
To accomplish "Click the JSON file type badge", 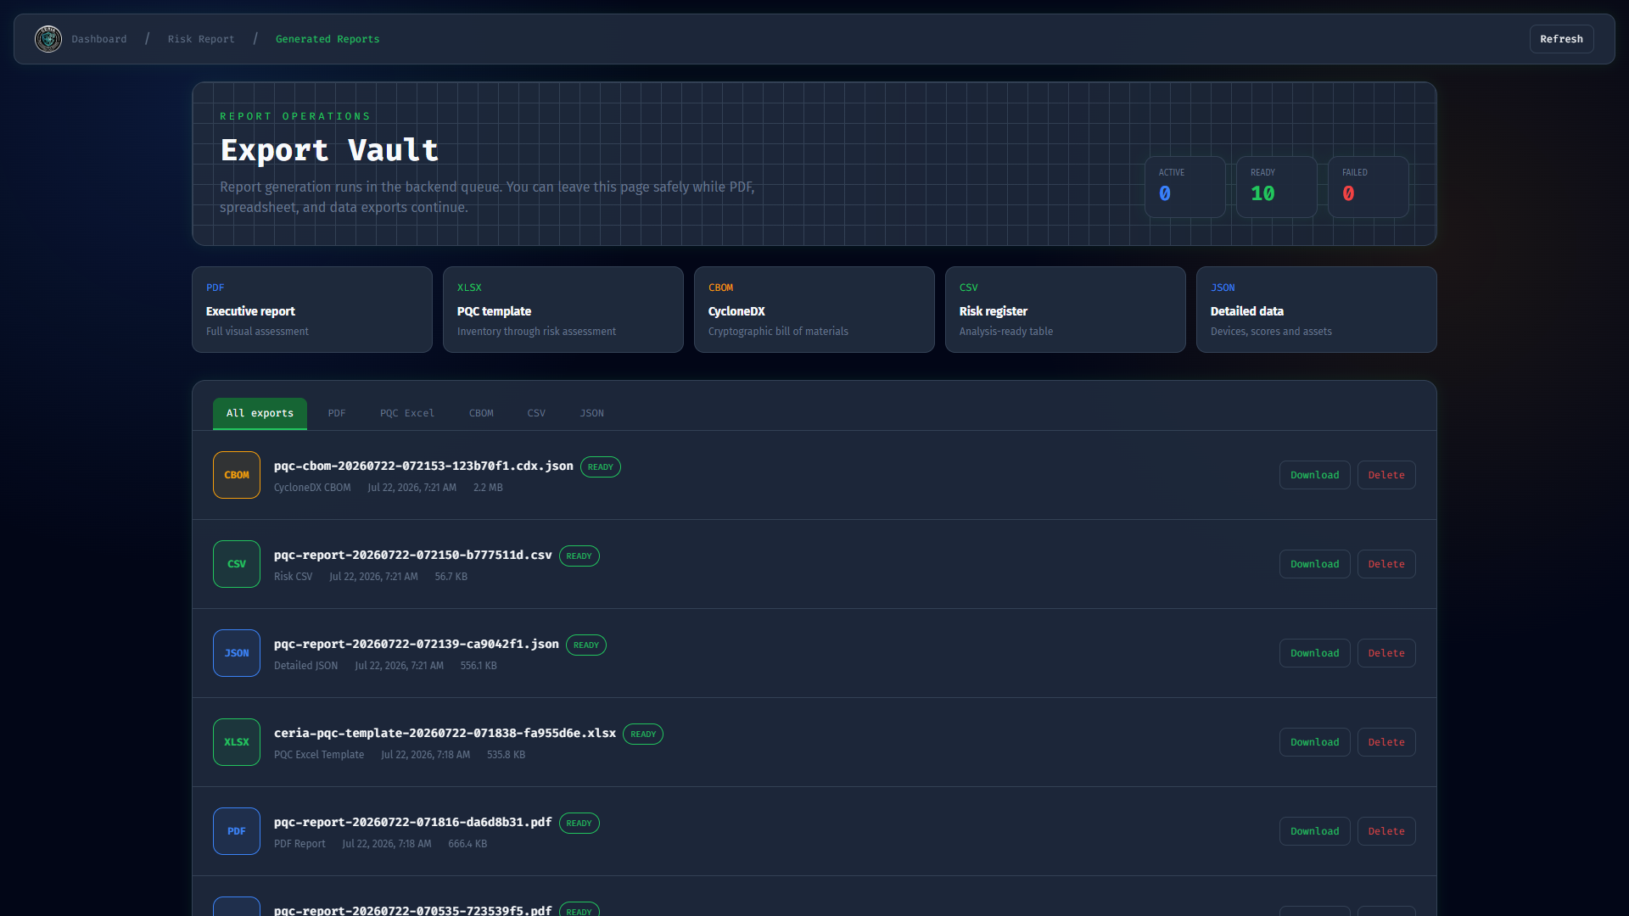I will [237, 653].
